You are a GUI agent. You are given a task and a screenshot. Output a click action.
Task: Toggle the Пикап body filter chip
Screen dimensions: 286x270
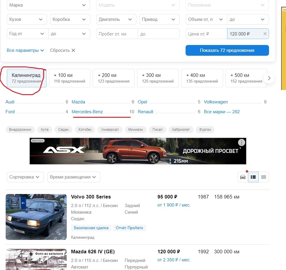click(157, 130)
